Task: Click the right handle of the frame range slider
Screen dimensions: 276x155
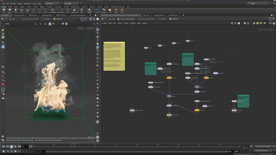Action: [x=227, y=151]
